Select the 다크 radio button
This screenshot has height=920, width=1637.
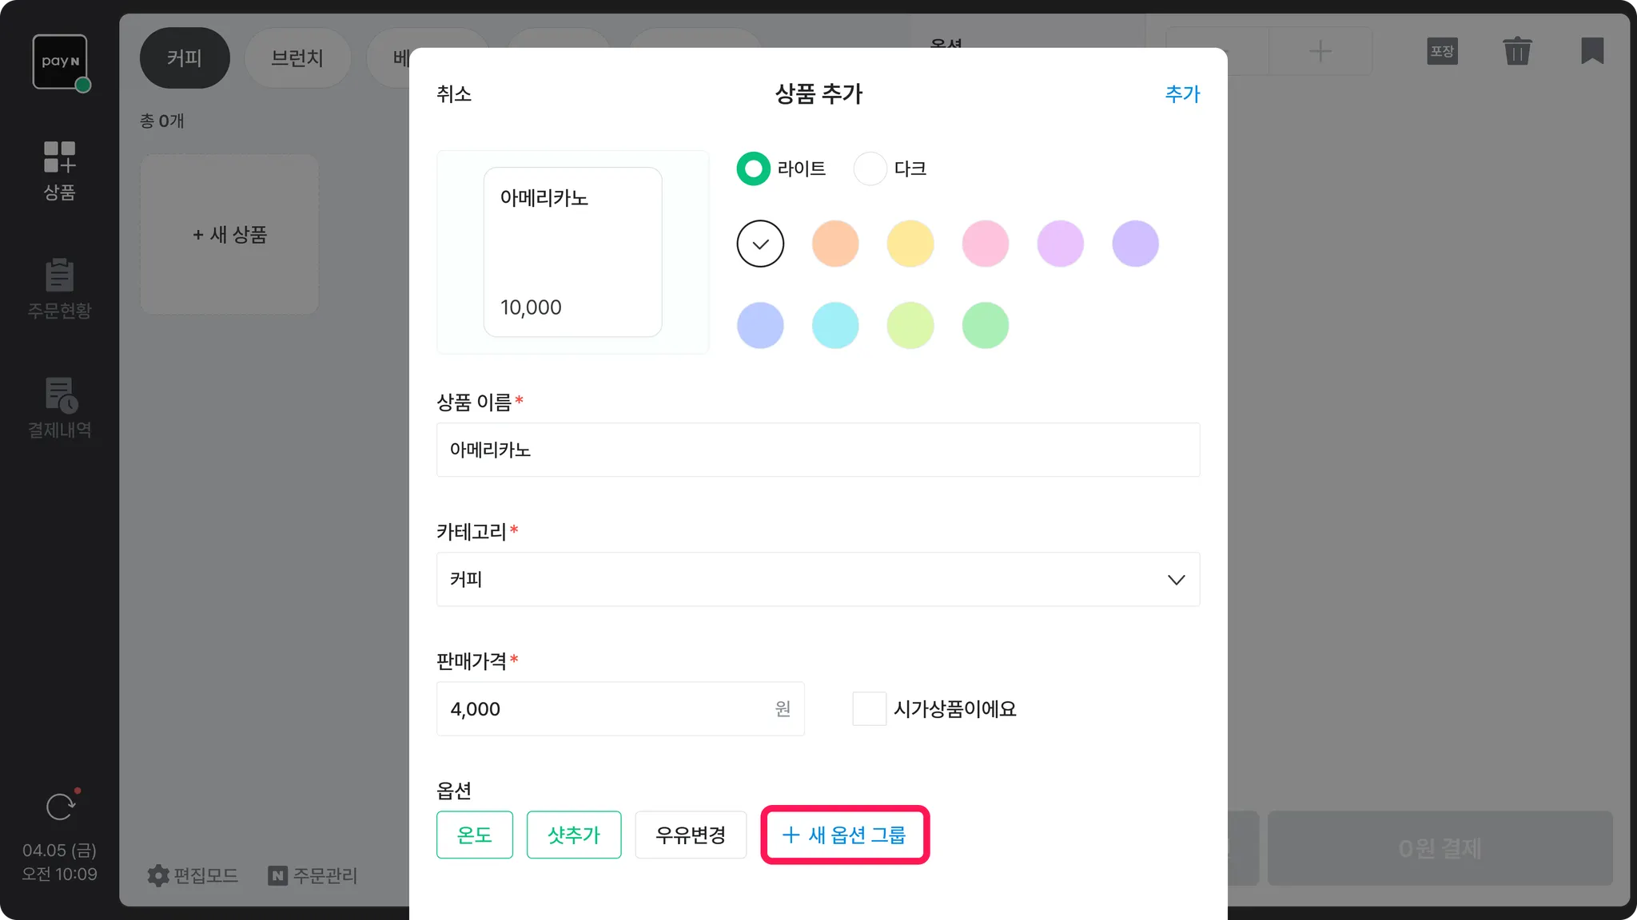870,169
